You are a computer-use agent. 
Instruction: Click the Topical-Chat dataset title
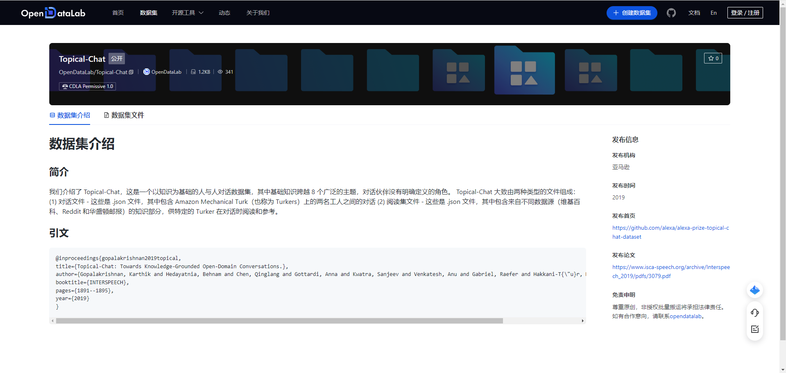[x=82, y=59]
